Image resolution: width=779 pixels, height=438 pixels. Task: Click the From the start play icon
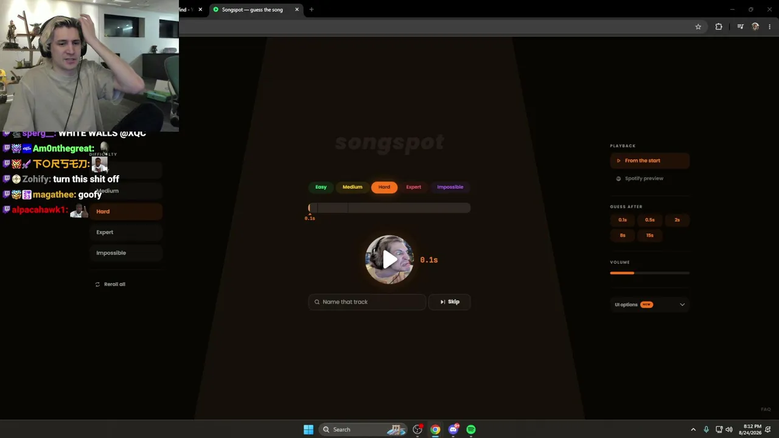(618, 161)
